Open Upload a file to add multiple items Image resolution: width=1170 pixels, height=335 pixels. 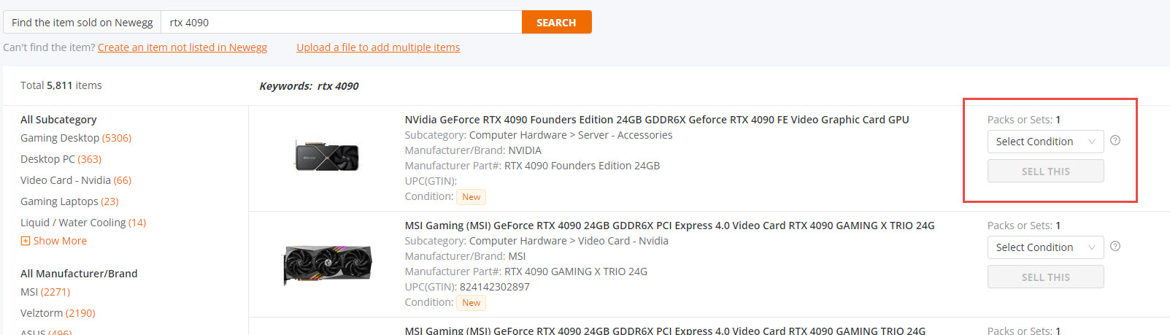(378, 47)
